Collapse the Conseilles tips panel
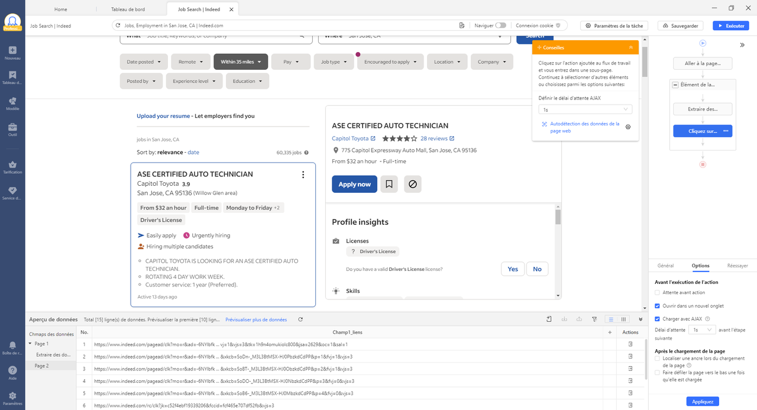 pos(630,47)
